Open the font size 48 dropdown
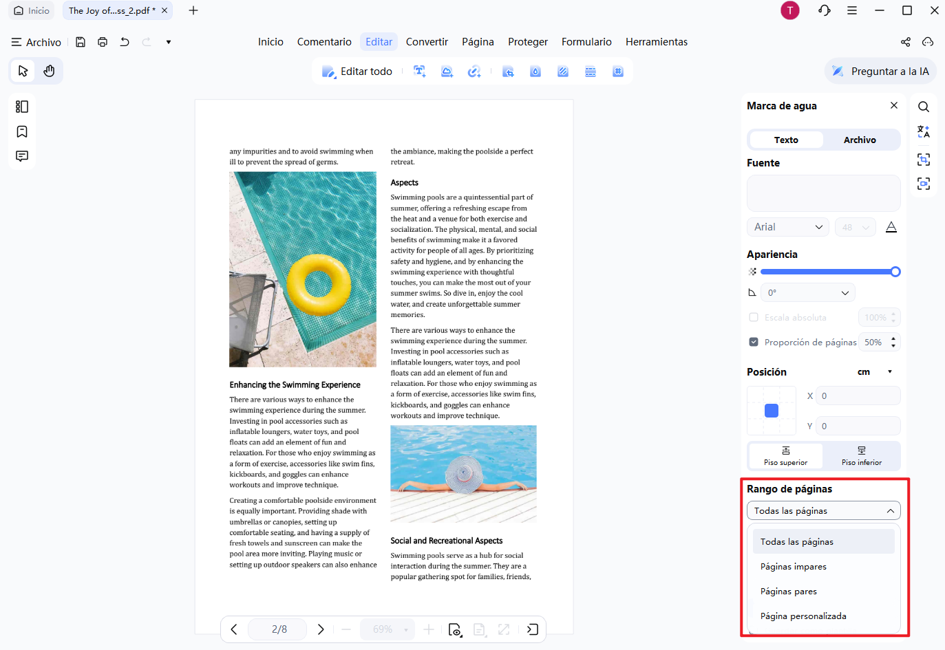This screenshot has height=650, width=945. [x=856, y=227]
